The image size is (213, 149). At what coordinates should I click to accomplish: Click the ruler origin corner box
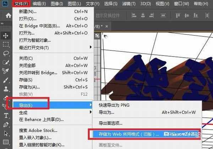click(97, 36)
